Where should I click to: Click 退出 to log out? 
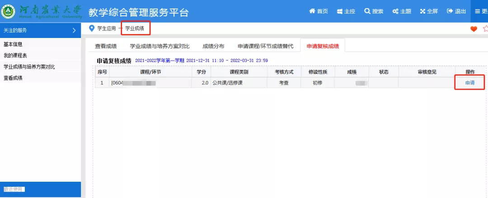click(x=456, y=11)
